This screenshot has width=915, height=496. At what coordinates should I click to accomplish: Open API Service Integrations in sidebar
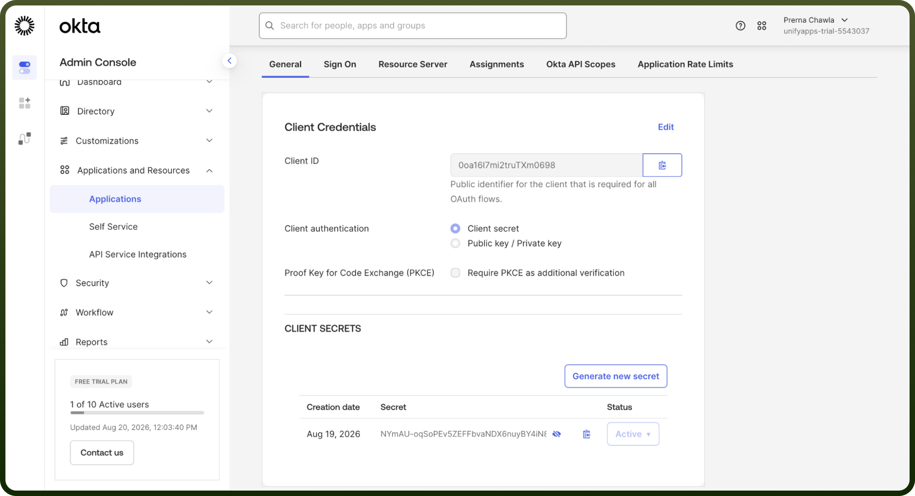(x=137, y=255)
